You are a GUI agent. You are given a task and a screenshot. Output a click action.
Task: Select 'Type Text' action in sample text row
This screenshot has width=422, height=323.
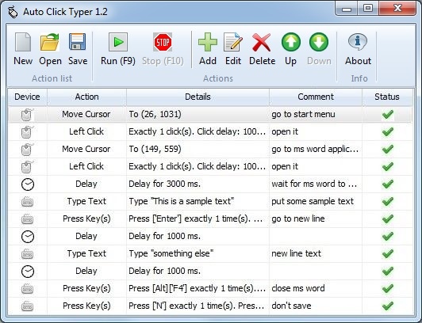coord(86,201)
